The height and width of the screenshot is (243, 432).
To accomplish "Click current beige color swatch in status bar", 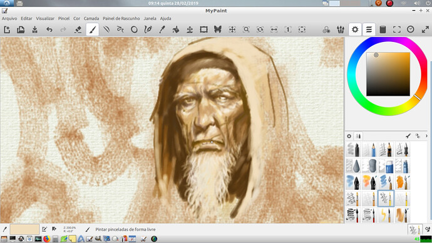I will [x=24, y=229].
